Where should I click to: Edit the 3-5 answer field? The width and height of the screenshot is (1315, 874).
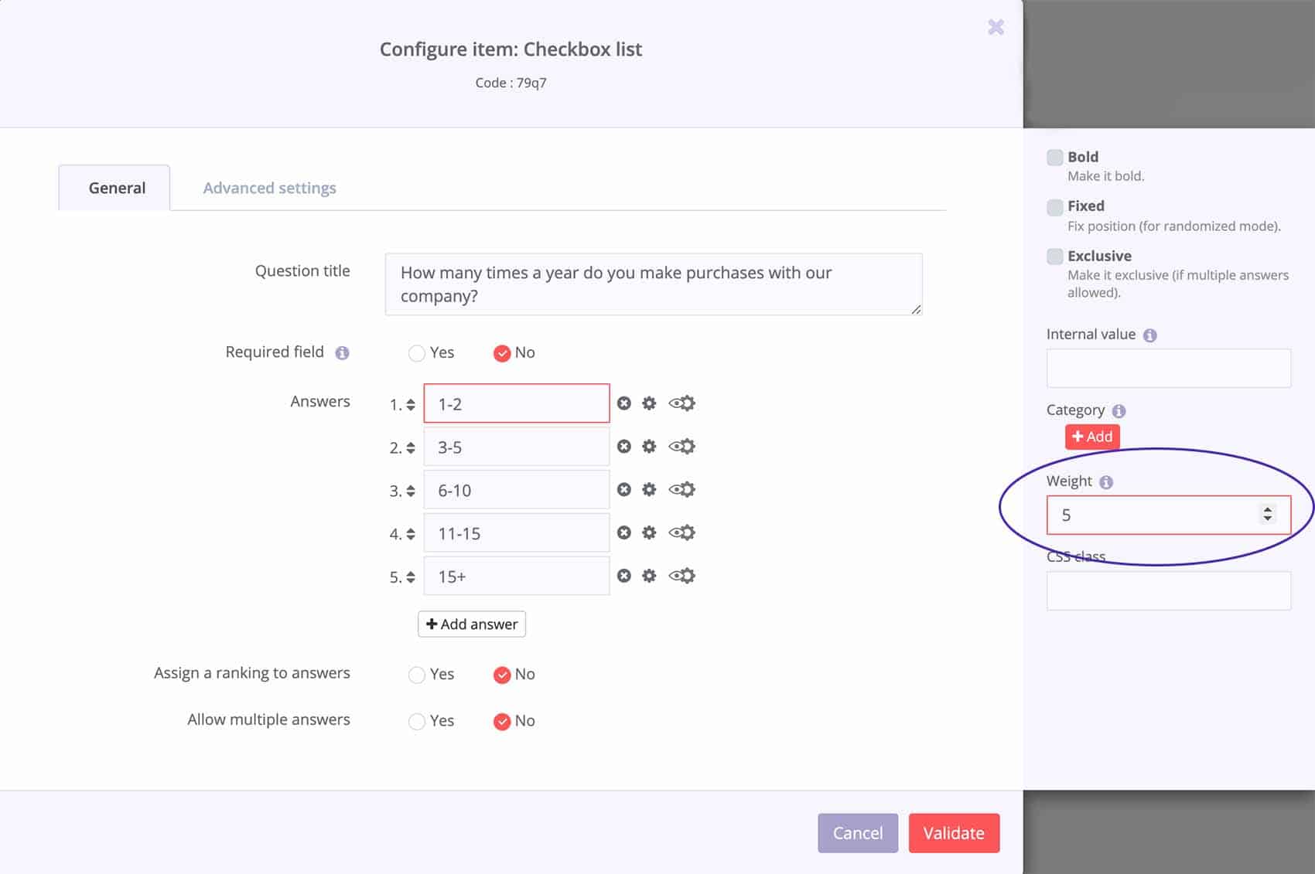pos(517,447)
